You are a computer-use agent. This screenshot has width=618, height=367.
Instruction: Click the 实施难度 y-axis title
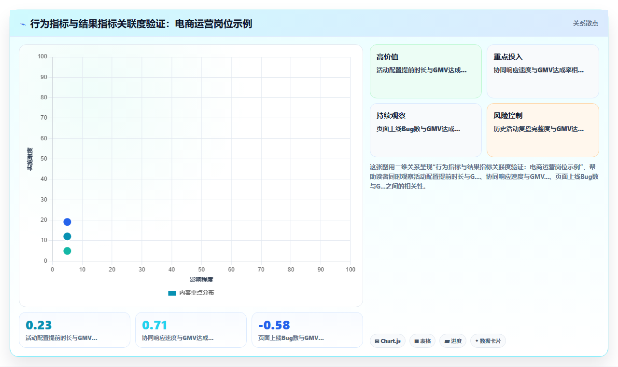30,159
